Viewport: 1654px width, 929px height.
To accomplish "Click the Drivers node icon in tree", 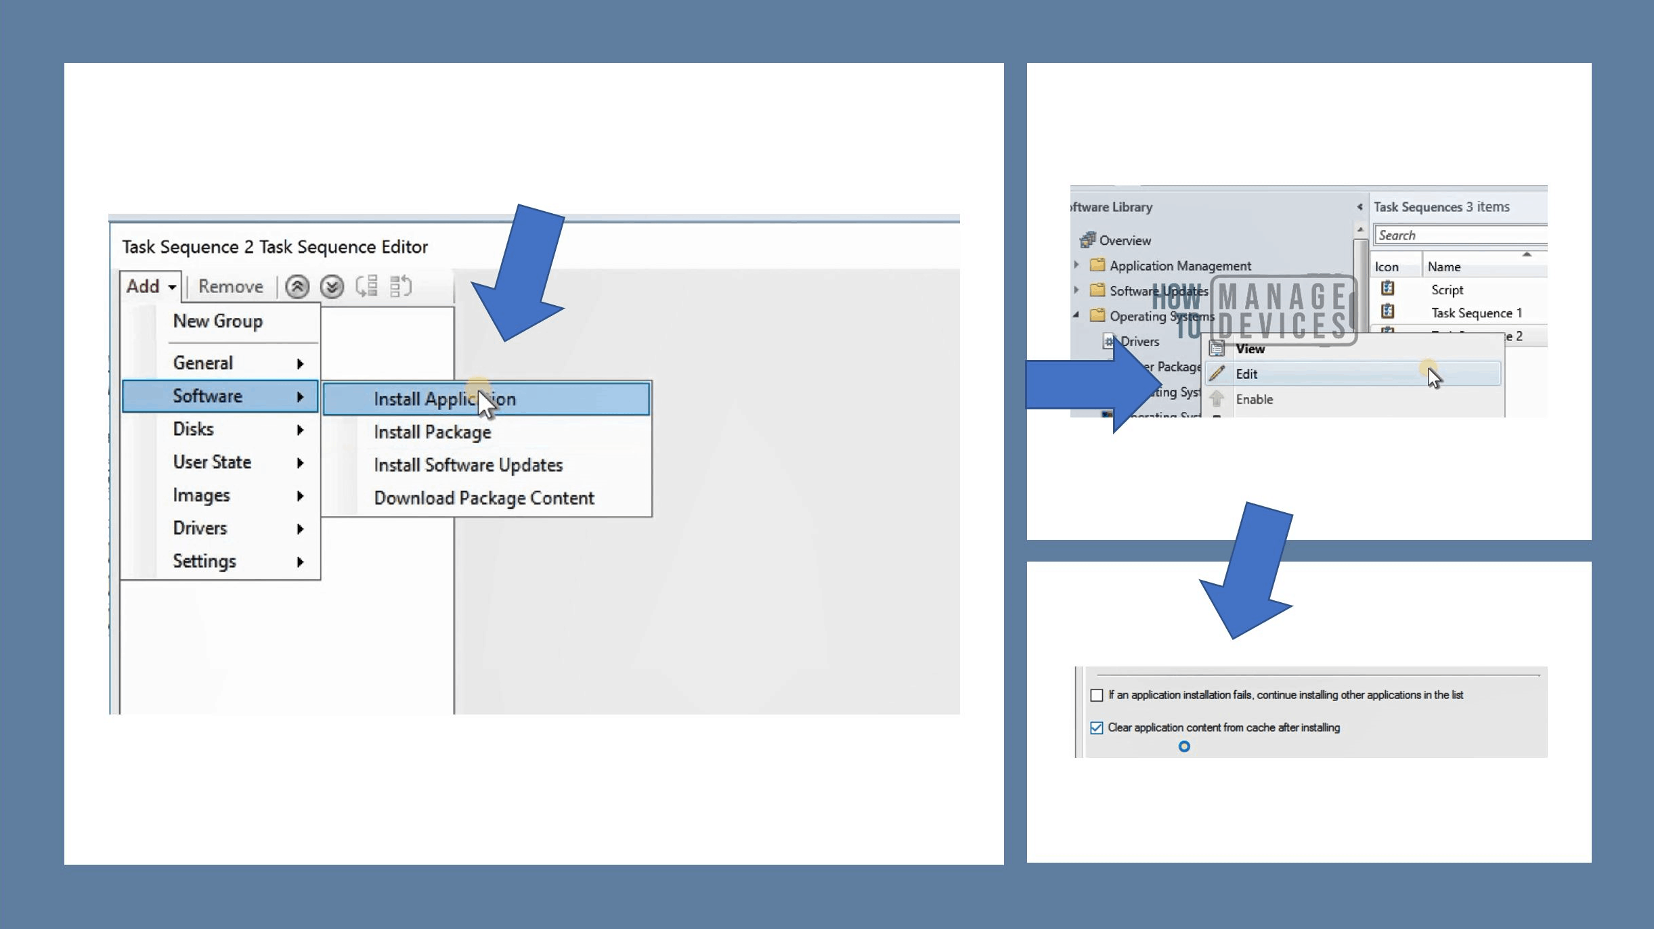I will tap(1109, 341).
